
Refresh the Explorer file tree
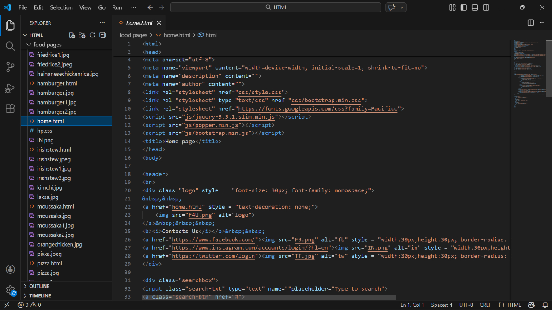pos(92,35)
